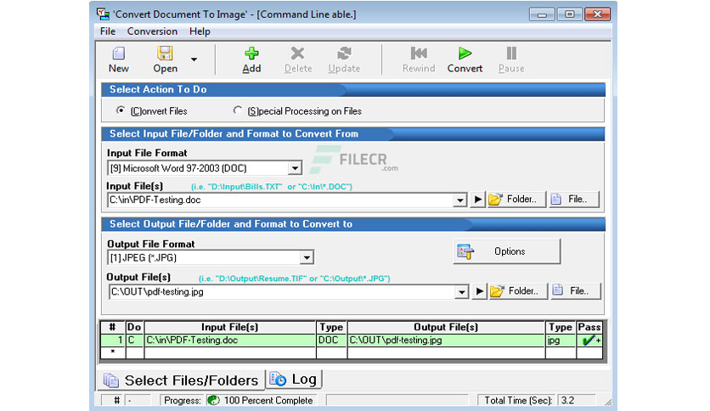The height and width of the screenshot is (411, 710).
Task: Expand the Output File(s) path dropdown arrow
Action: pos(461,292)
